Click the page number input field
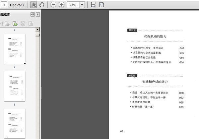 [4, 5]
